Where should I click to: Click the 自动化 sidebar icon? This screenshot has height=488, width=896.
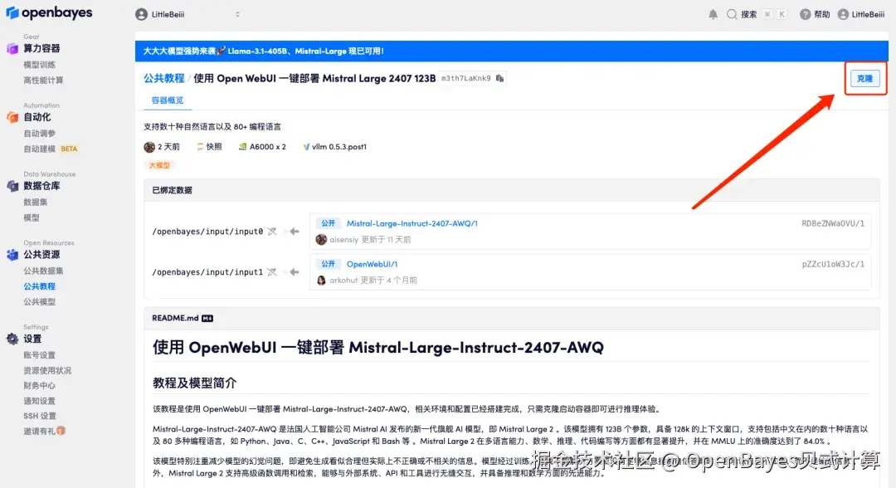12,117
